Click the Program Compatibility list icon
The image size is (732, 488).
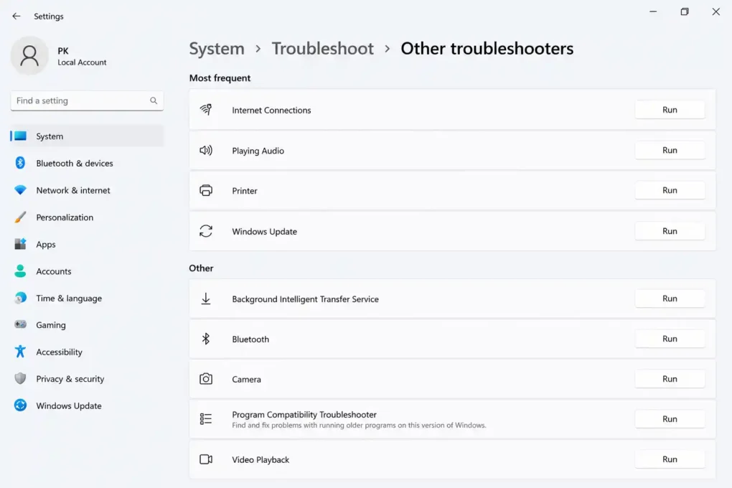click(206, 419)
